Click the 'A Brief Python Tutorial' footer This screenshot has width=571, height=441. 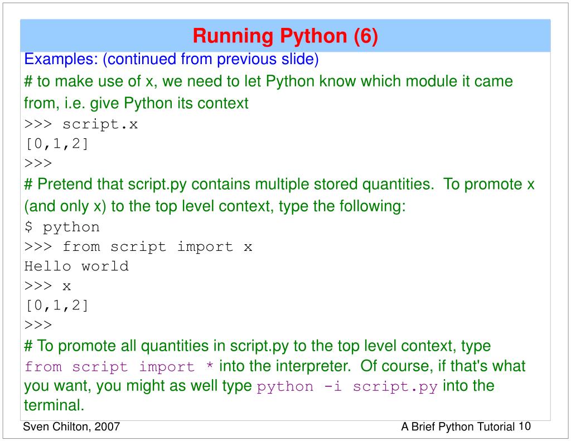pos(458,427)
